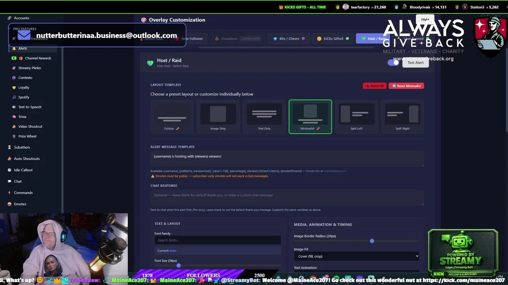Viewport: 508px width, 285px height.
Task: Open User Banned tab
Action: click(413, 38)
